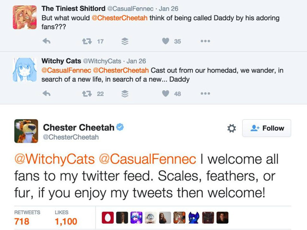
Task: Retweet the Witchy Cats tweet with 22 retweets
Action: point(87,94)
